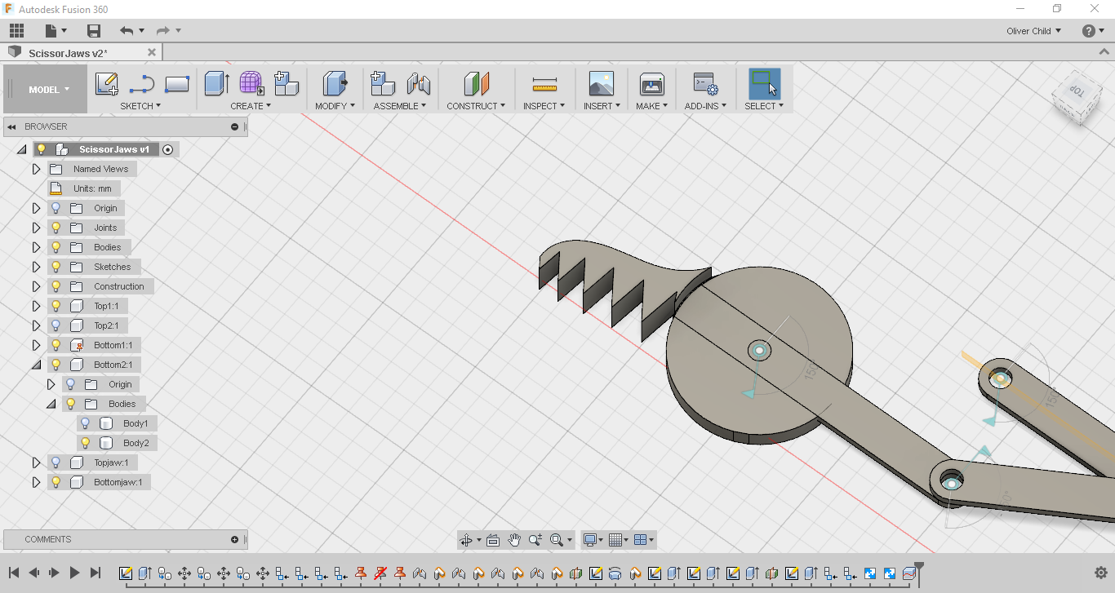Toggle visibility of Bottom1:1 component
This screenshot has width=1115, height=593.
pos(56,345)
